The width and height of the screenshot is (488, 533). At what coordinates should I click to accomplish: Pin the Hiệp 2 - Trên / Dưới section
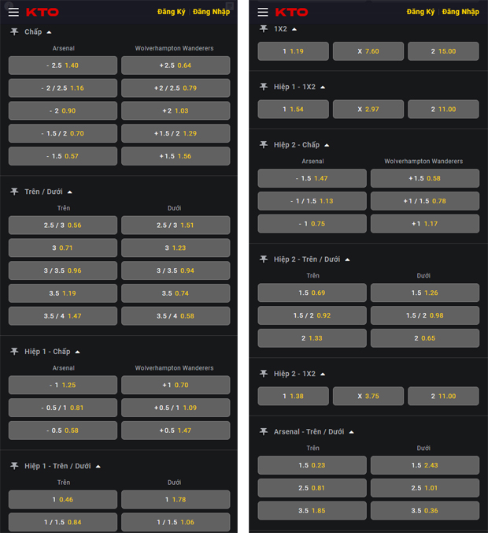pyautogui.click(x=264, y=259)
